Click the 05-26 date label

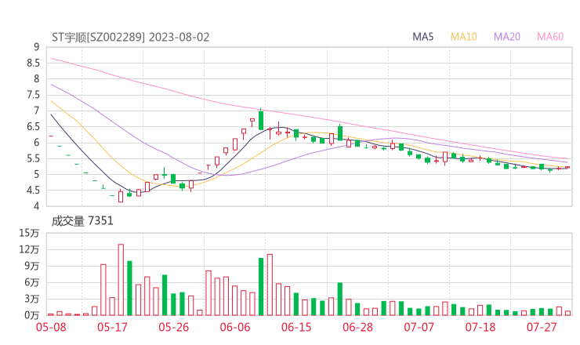click(174, 327)
